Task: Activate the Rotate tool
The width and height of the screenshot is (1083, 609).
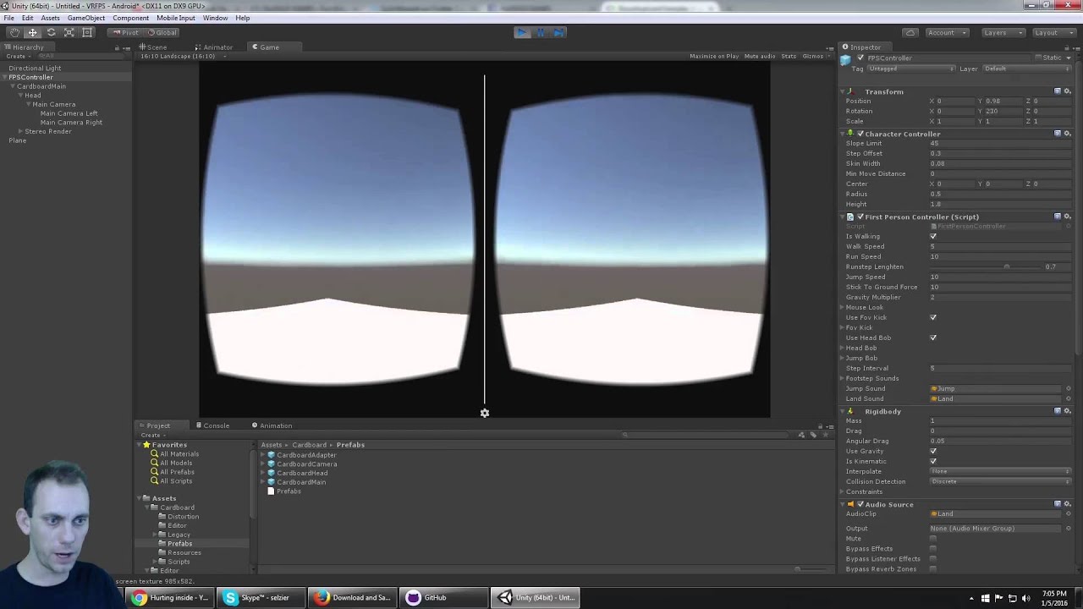Action: [50, 32]
